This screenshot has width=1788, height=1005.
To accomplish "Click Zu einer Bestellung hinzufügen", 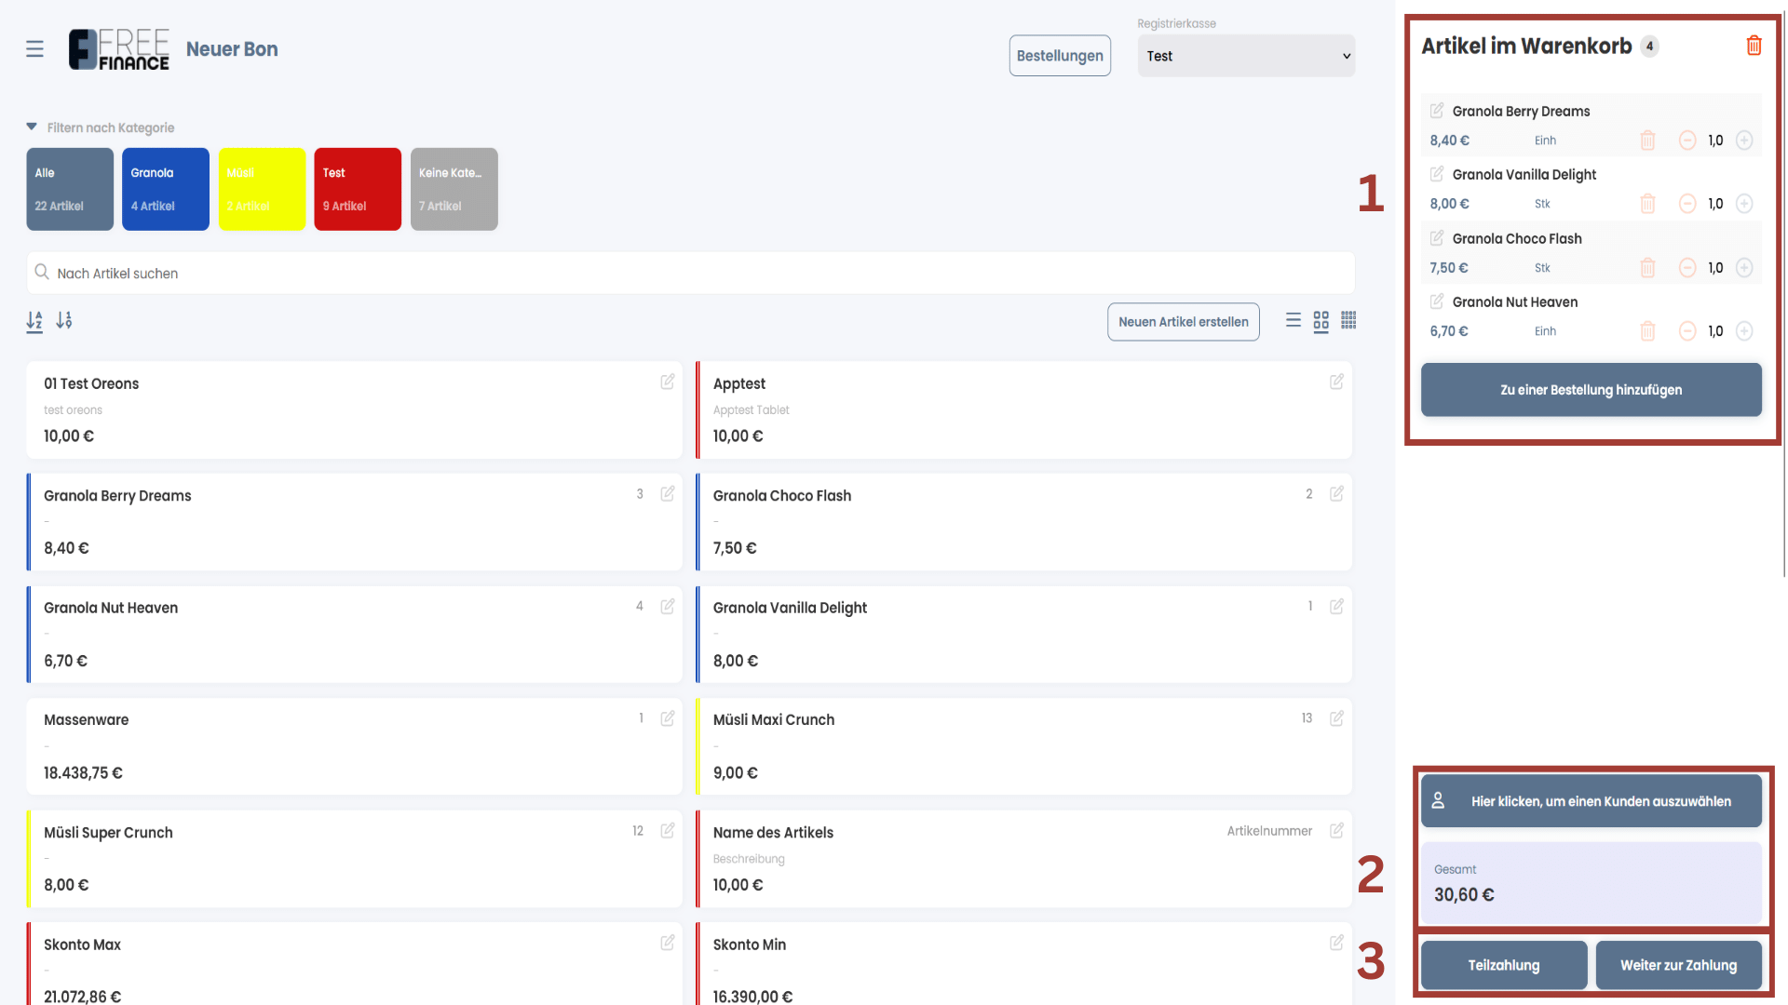I will point(1591,390).
